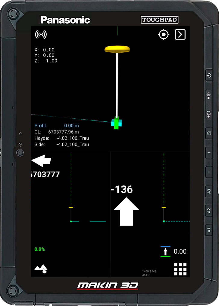Edit the 0.00 height offset value
The height and width of the screenshot is (306, 219).
180,251
